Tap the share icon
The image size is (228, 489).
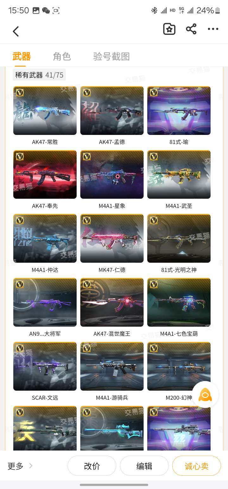191,29
